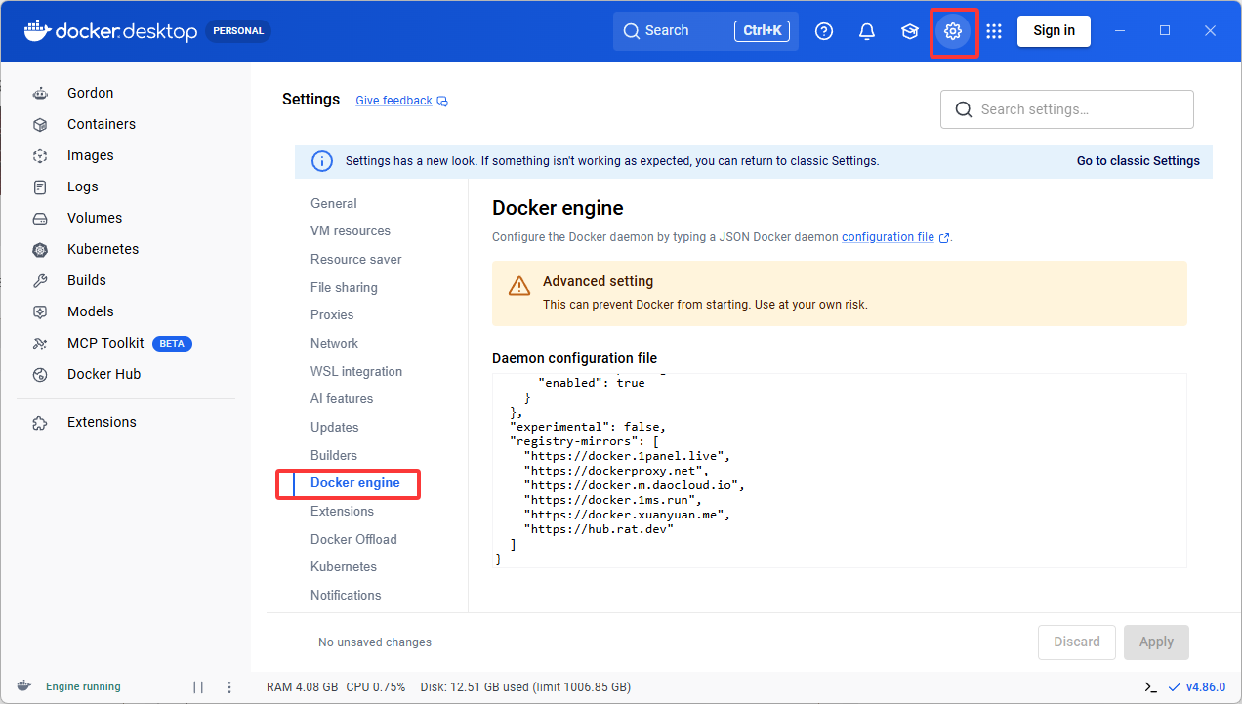
Task: Click the "https://dockerproxy.net" mirror line
Action: [x=616, y=471]
